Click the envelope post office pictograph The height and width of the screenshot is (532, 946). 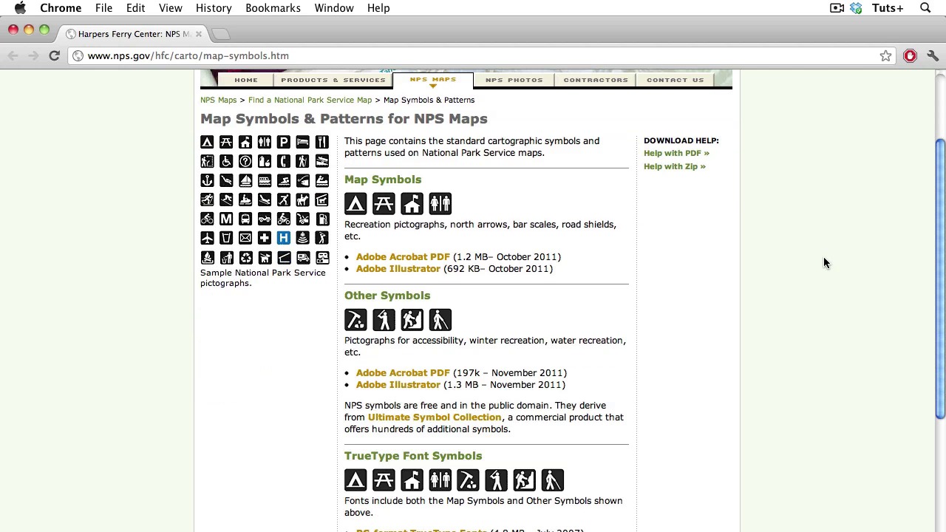coord(245,238)
